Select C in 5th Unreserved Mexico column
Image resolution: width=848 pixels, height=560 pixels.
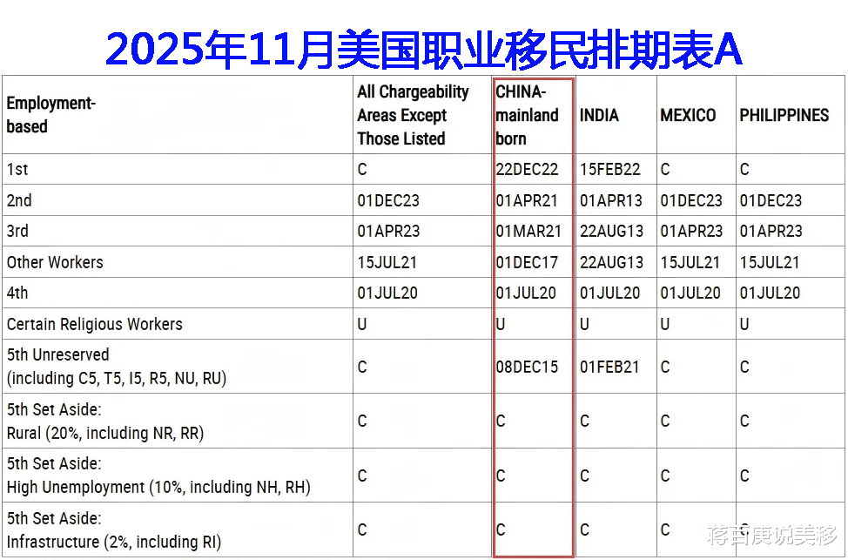click(x=665, y=367)
